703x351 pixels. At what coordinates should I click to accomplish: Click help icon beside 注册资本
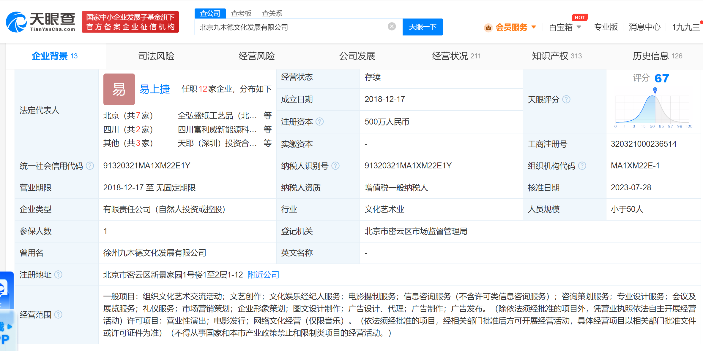319,122
